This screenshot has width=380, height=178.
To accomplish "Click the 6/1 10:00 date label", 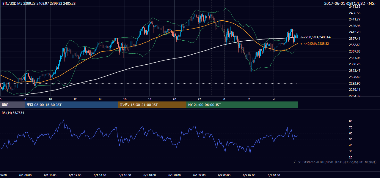I will click(x=50, y=175).
